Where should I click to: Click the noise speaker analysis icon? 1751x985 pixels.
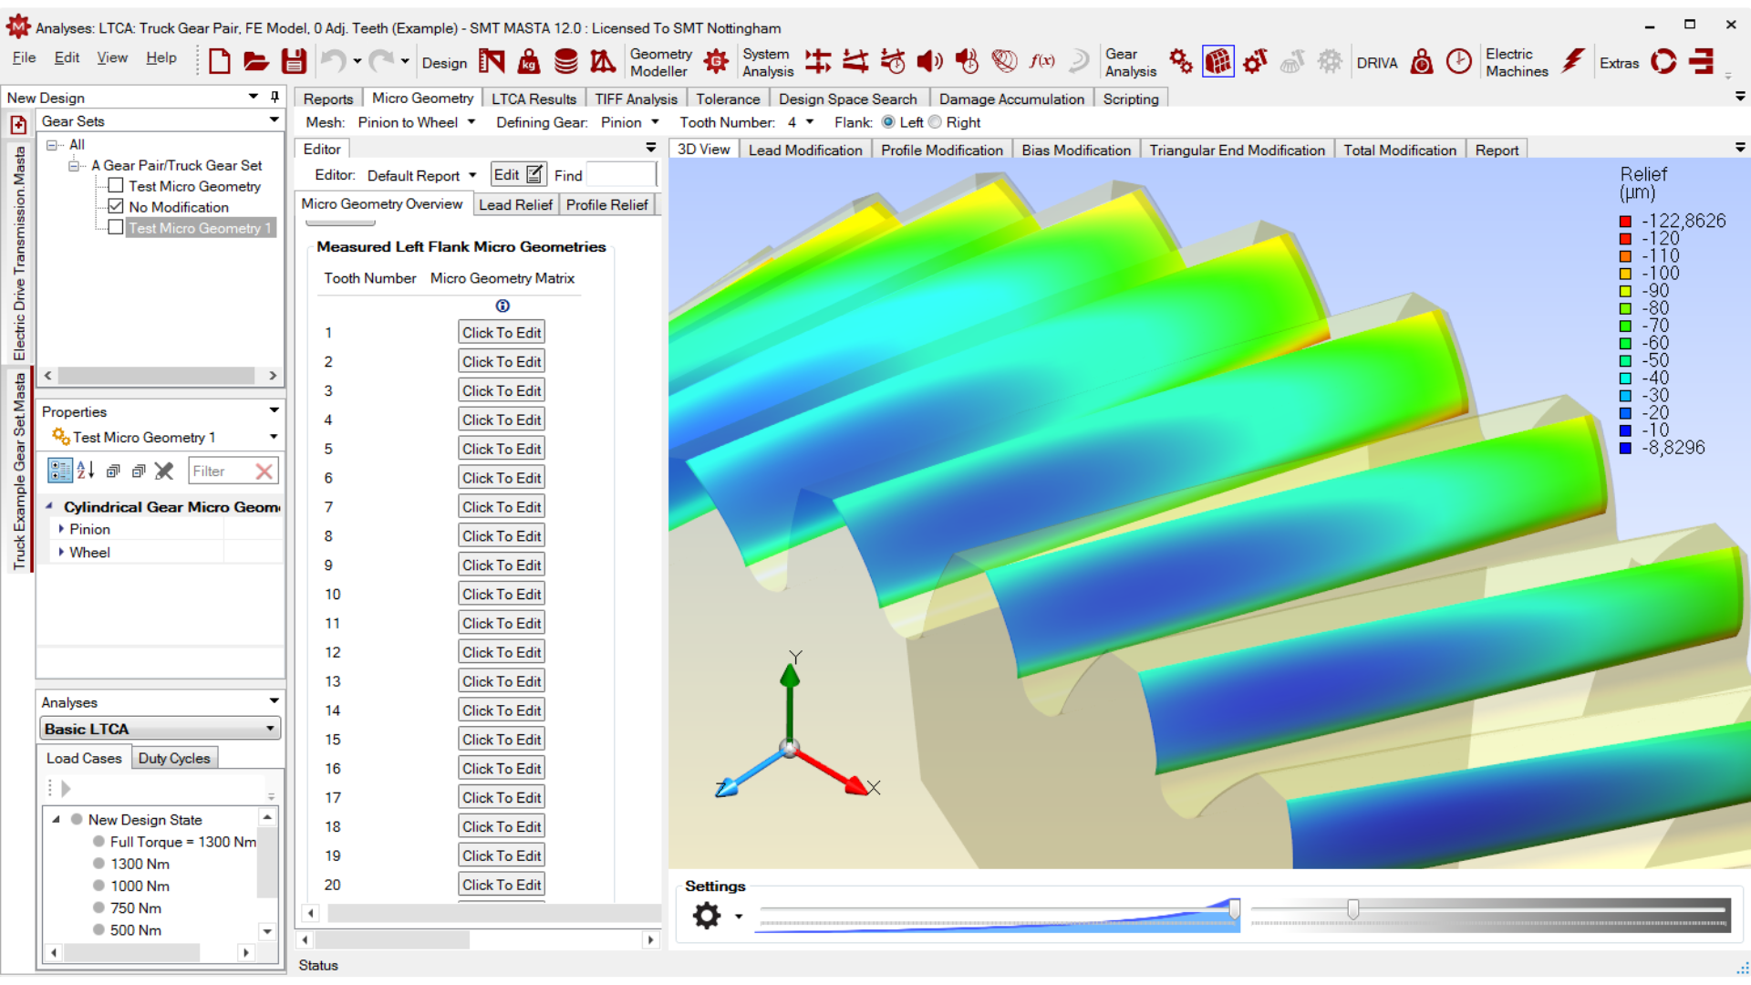(929, 62)
